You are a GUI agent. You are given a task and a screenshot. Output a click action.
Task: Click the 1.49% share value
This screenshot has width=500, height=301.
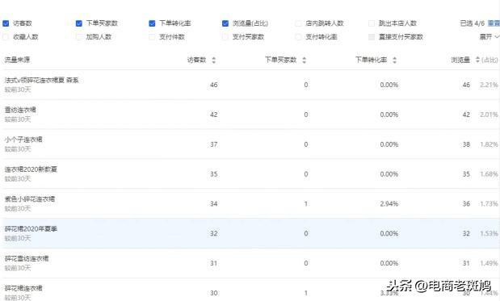(x=489, y=263)
